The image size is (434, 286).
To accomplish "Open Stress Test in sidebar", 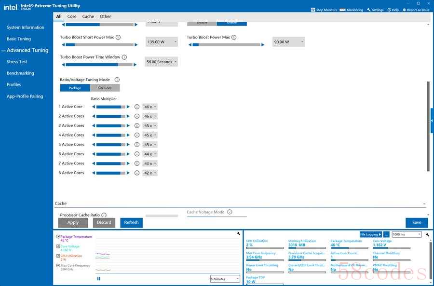I will pyautogui.click(x=17, y=62).
